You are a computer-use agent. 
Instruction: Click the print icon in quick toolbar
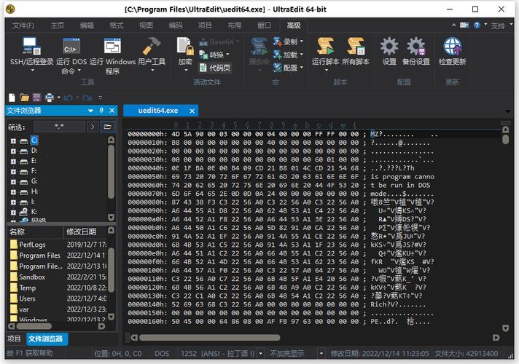[x=50, y=98]
